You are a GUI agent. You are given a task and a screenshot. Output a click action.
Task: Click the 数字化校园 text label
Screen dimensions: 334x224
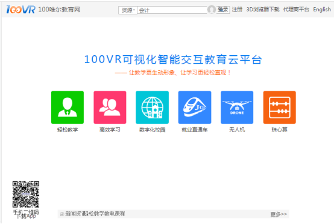(153, 130)
